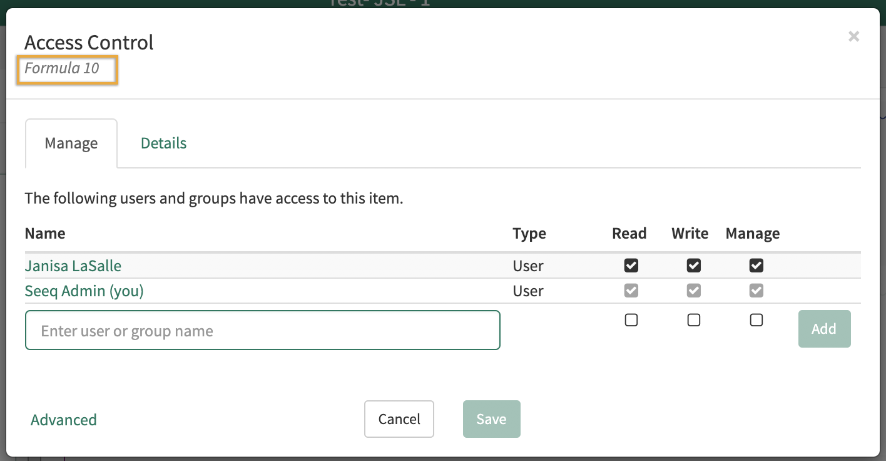
Task: Enable Read checkbox for new user entry
Action: click(631, 321)
